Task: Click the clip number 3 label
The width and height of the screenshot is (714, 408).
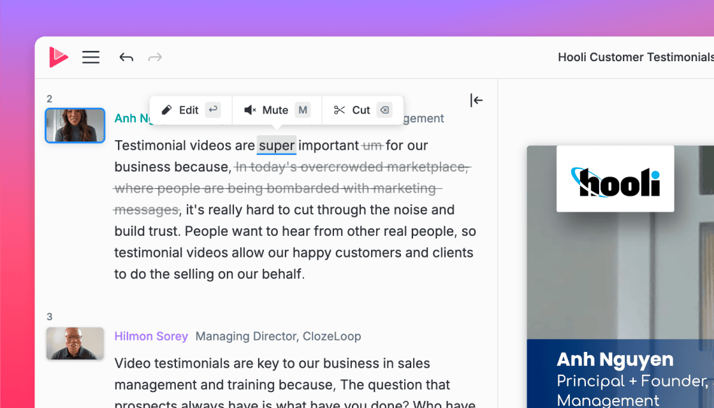Action: click(50, 316)
